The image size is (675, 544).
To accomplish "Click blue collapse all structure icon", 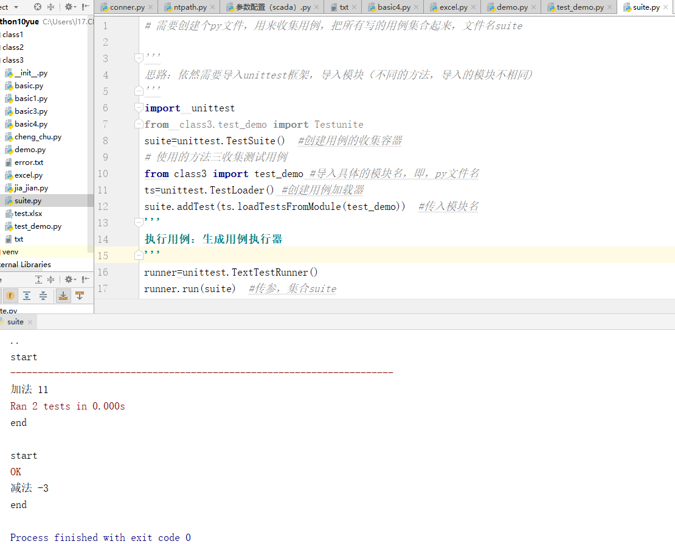I will point(43,296).
